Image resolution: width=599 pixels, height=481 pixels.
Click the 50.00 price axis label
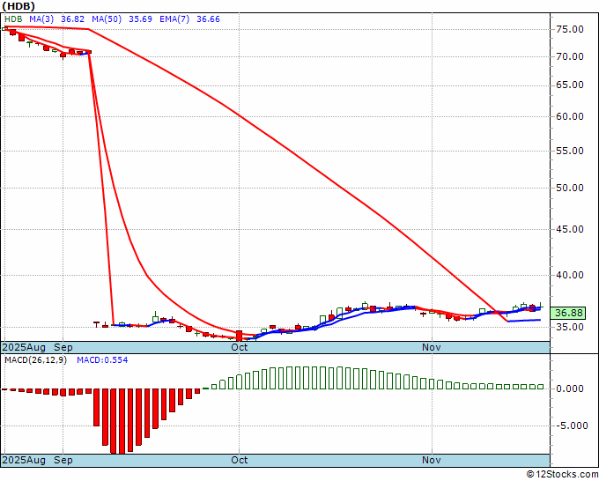570,188
